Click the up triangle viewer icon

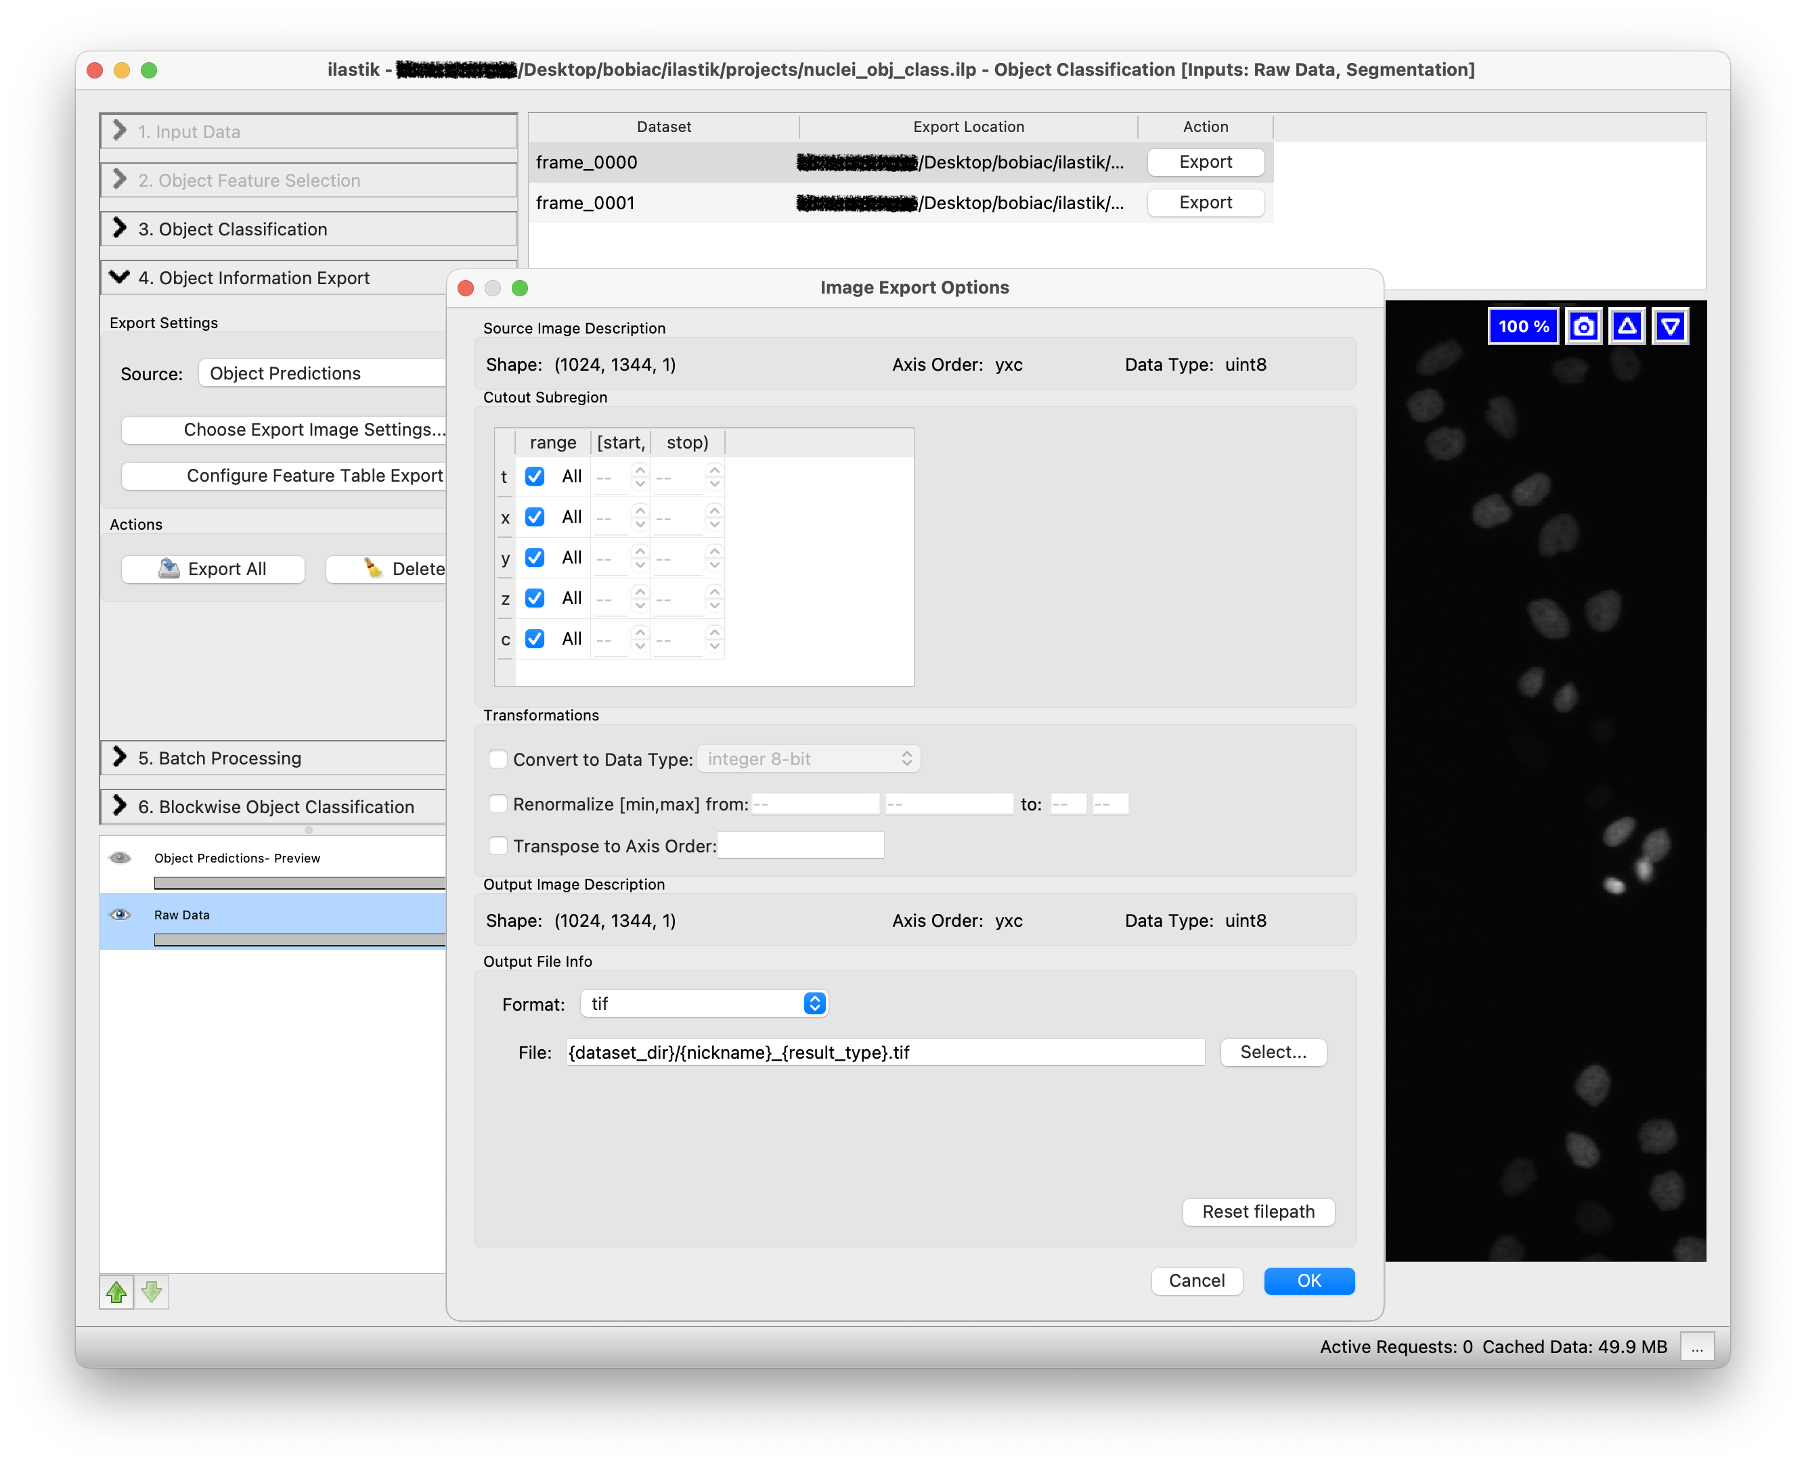click(1626, 326)
